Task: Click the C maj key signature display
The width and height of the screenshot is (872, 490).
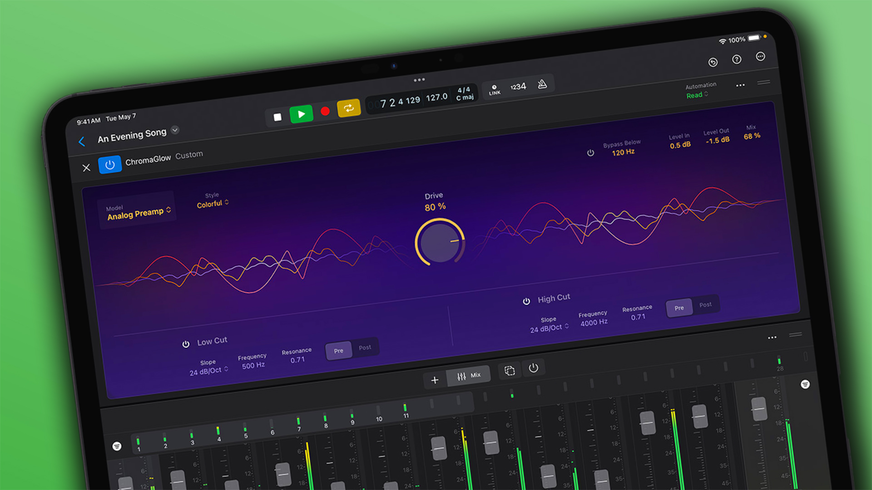Action: click(x=465, y=97)
